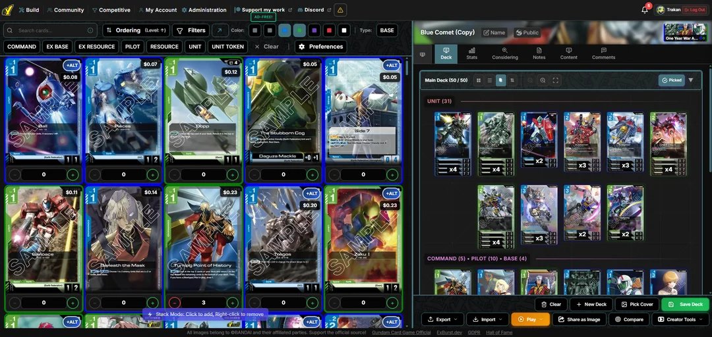Add one copy of Ball card
712x337 pixels.
[x=73, y=174]
